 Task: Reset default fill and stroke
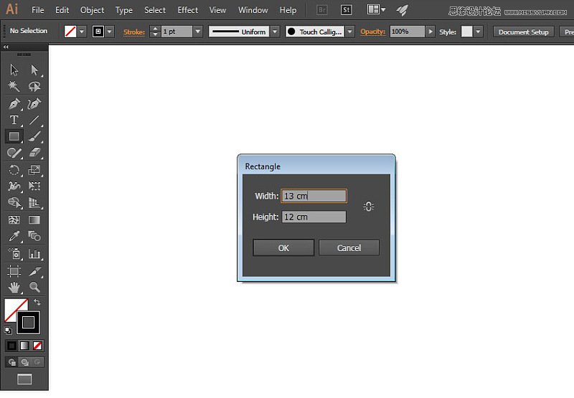pos(8,331)
